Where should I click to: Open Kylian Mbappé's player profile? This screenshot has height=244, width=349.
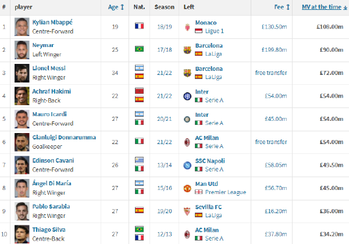tap(52, 22)
